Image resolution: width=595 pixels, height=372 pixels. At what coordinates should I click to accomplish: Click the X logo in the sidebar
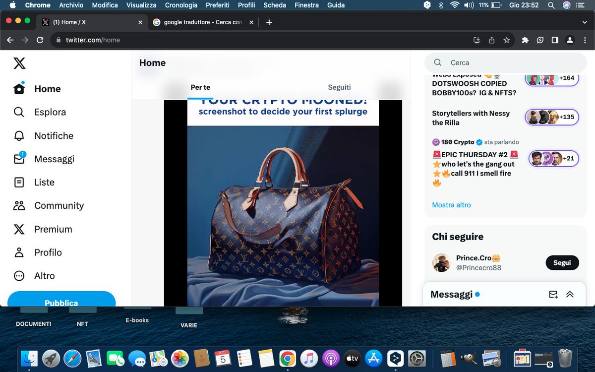click(x=19, y=63)
